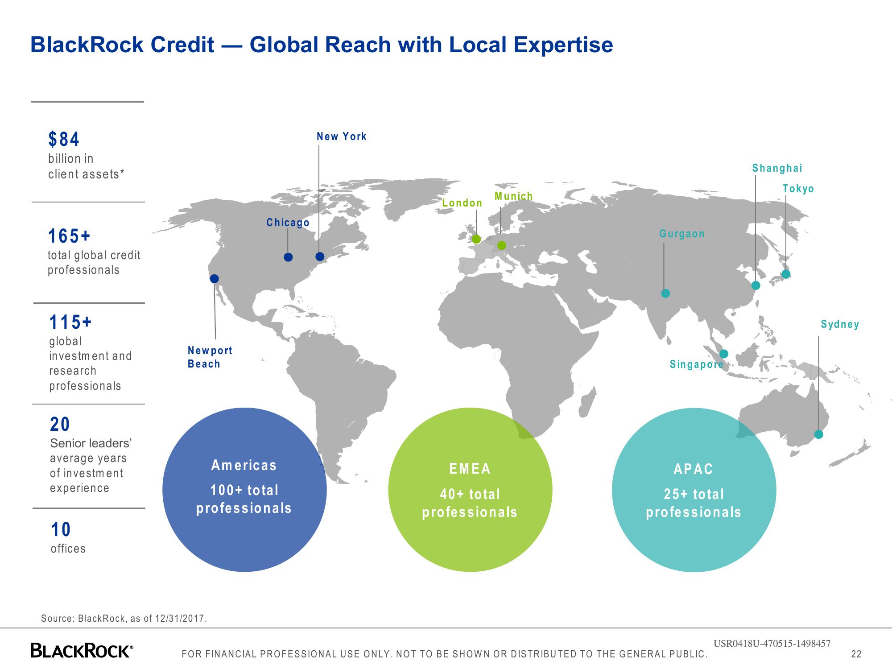
Task: Click '40+ total professionals' text
Action: point(470,503)
